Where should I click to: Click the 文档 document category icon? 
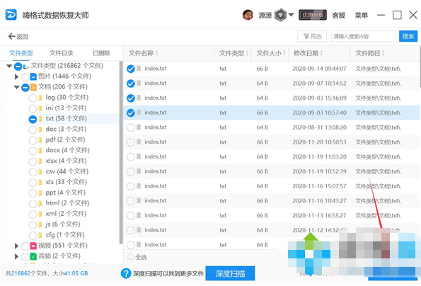(x=33, y=87)
